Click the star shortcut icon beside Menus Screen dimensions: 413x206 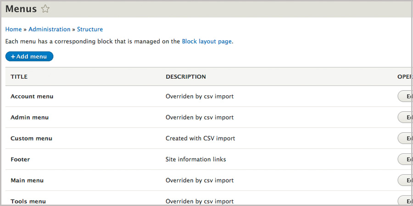click(x=45, y=9)
